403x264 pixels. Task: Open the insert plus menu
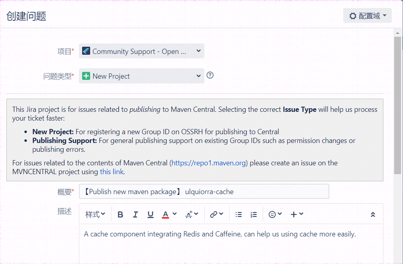coord(294,214)
